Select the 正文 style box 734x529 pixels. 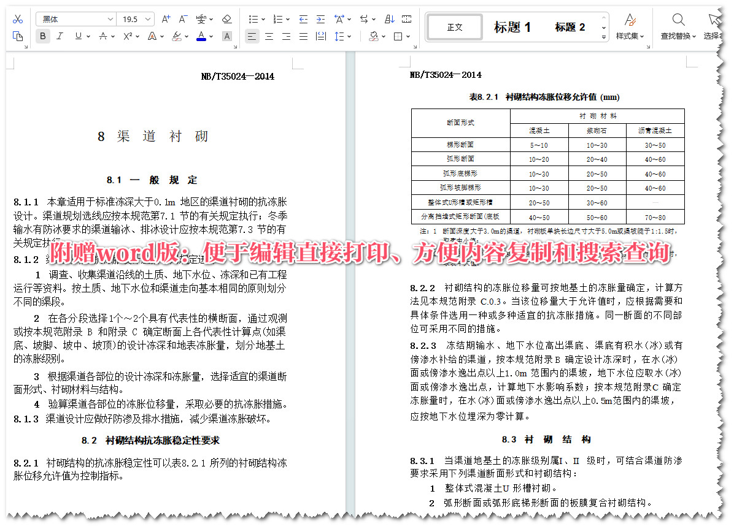tap(454, 26)
